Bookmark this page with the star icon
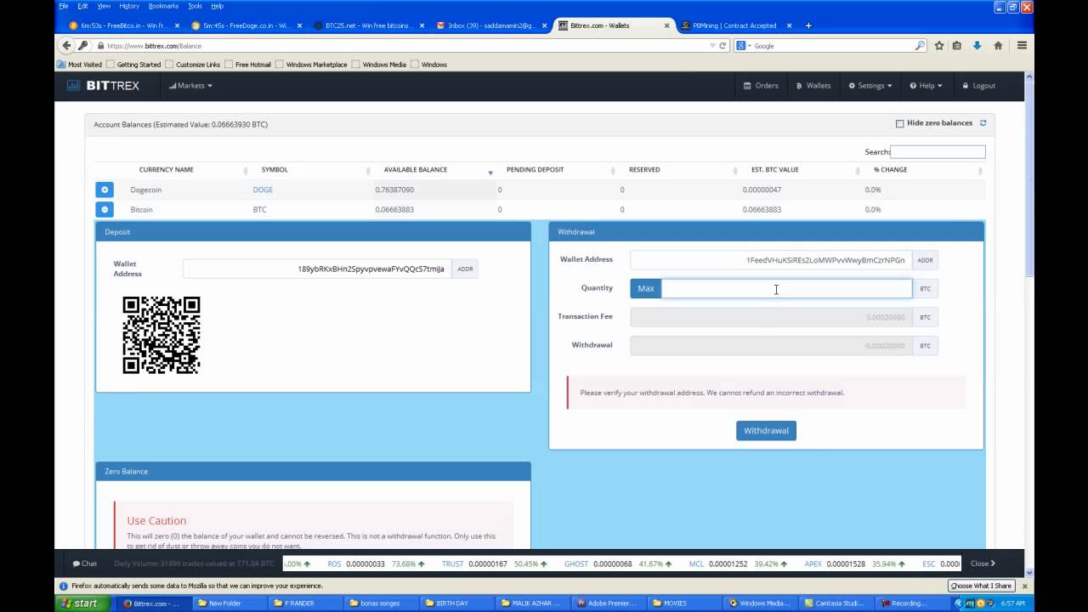 [x=939, y=46]
